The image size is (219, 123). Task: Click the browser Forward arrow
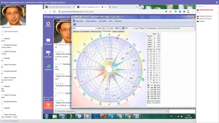50,12
